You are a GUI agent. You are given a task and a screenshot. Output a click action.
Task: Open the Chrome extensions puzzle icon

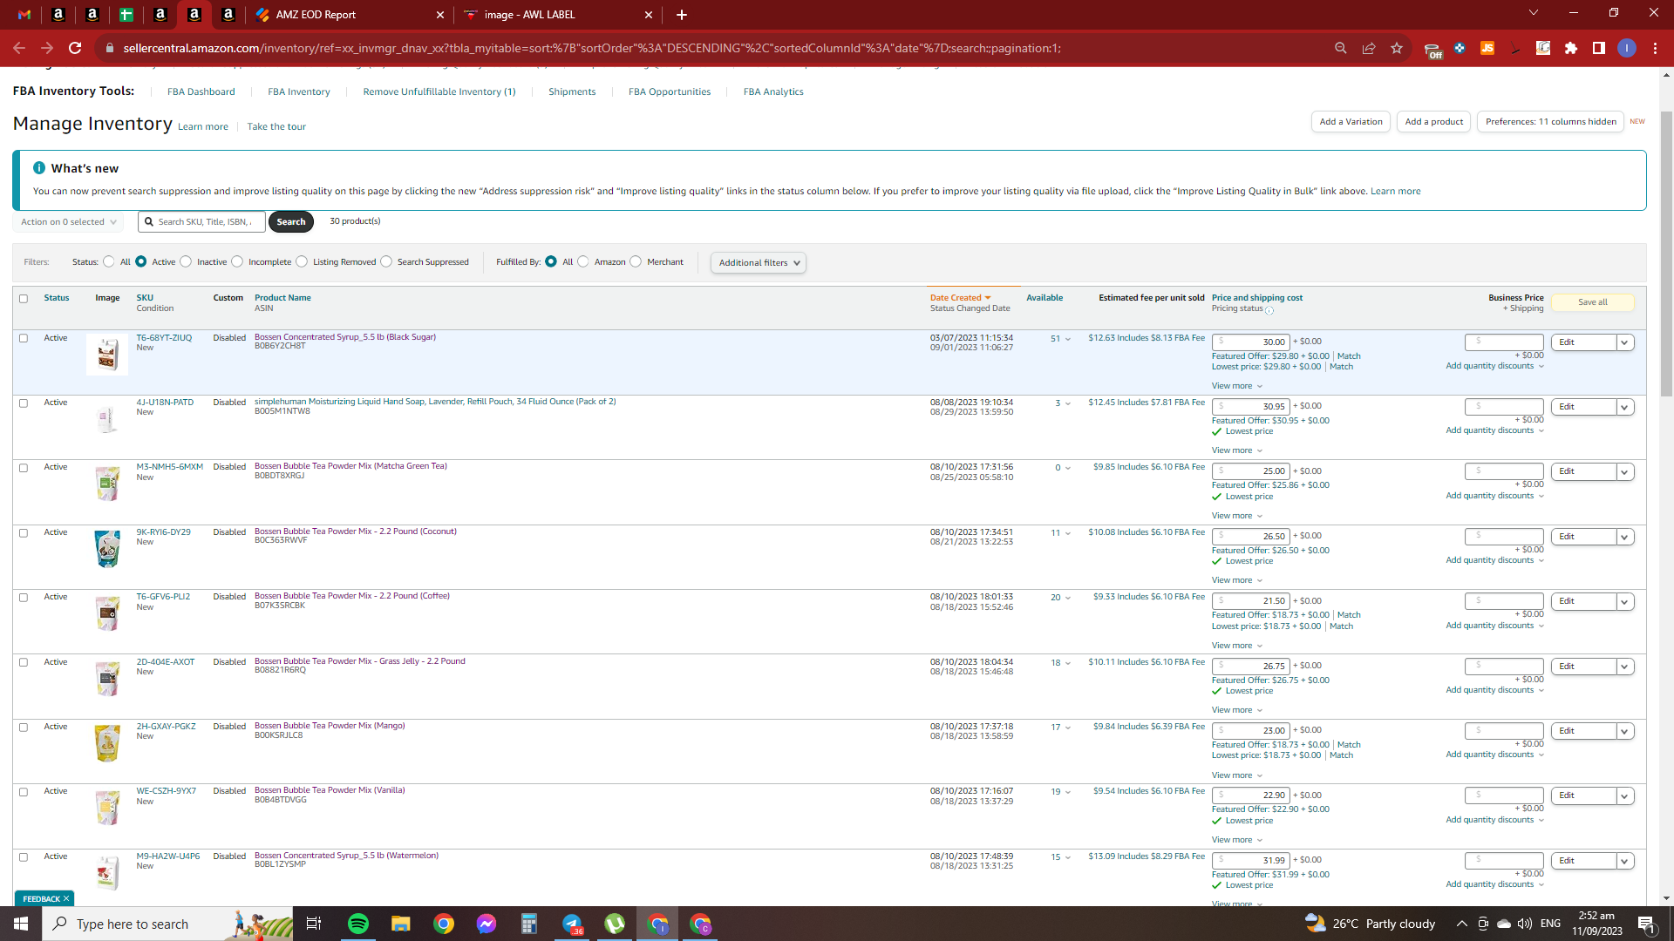[x=1571, y=48]
